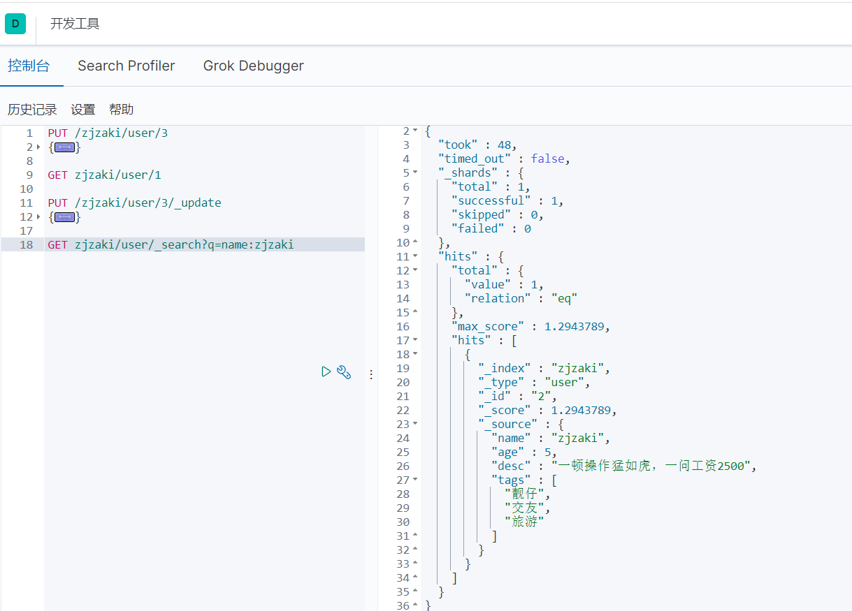This screenshot has width=852, height=611.
Task: Collapse the _source block at line 23
Action: (415, 424)
